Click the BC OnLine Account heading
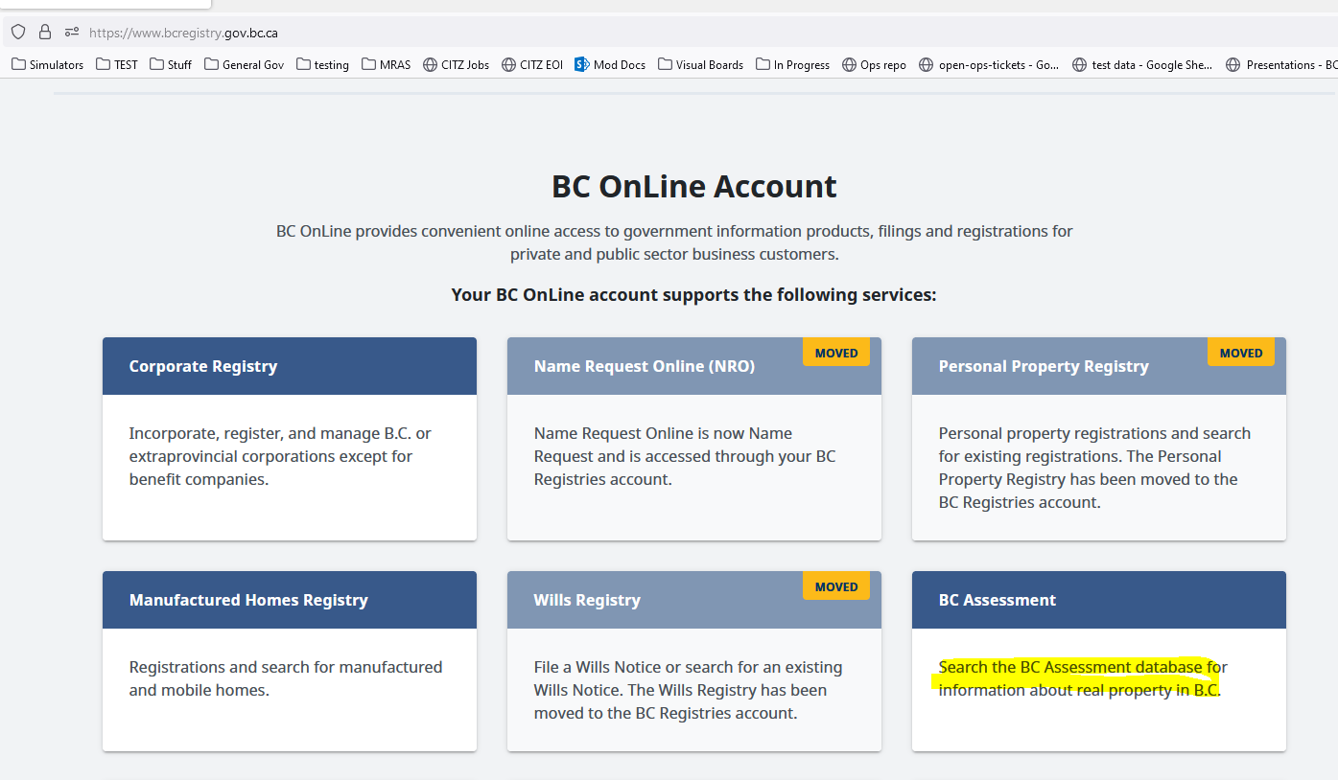The image size is (1338, 780). 694,186
